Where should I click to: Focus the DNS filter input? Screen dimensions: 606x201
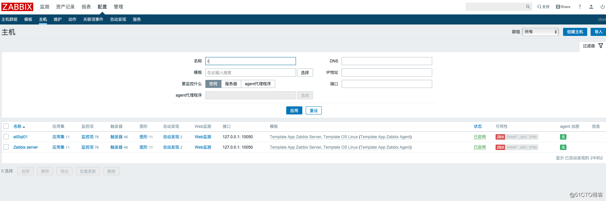click(x=387, y=61)
